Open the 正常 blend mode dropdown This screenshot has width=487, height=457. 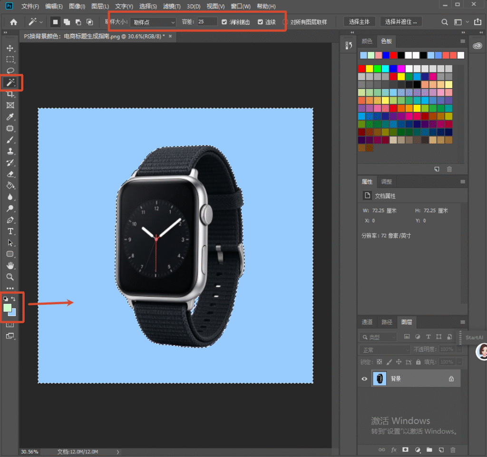[385, 350]
